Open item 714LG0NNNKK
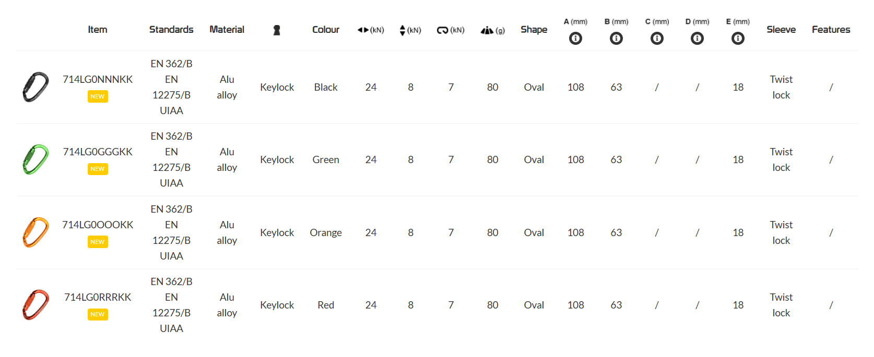The image size is (874, 357). 98,79
